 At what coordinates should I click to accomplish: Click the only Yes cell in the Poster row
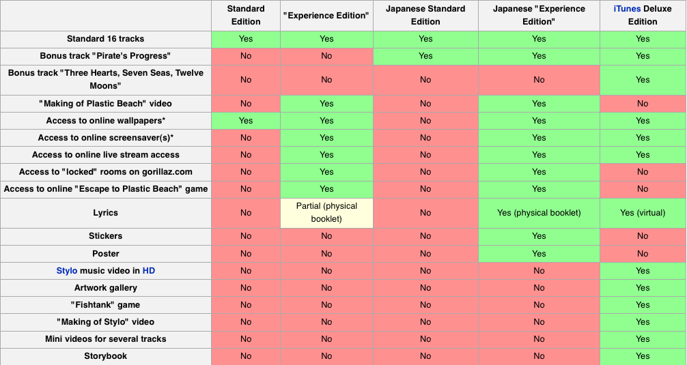coord(539,254)
